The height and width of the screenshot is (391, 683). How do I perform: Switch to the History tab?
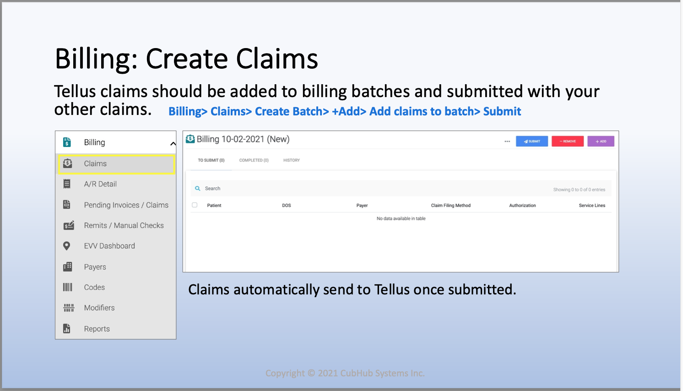coord(291,160)
